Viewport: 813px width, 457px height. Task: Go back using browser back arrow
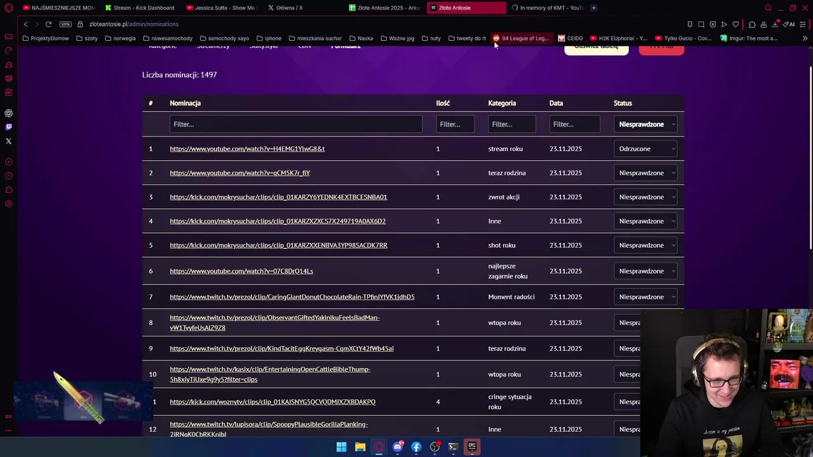[x=25, y=24]
